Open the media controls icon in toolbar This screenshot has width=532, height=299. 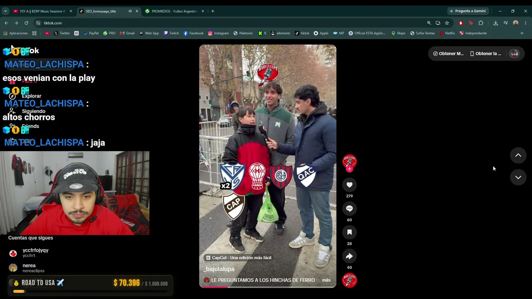[x=505, y=23]
